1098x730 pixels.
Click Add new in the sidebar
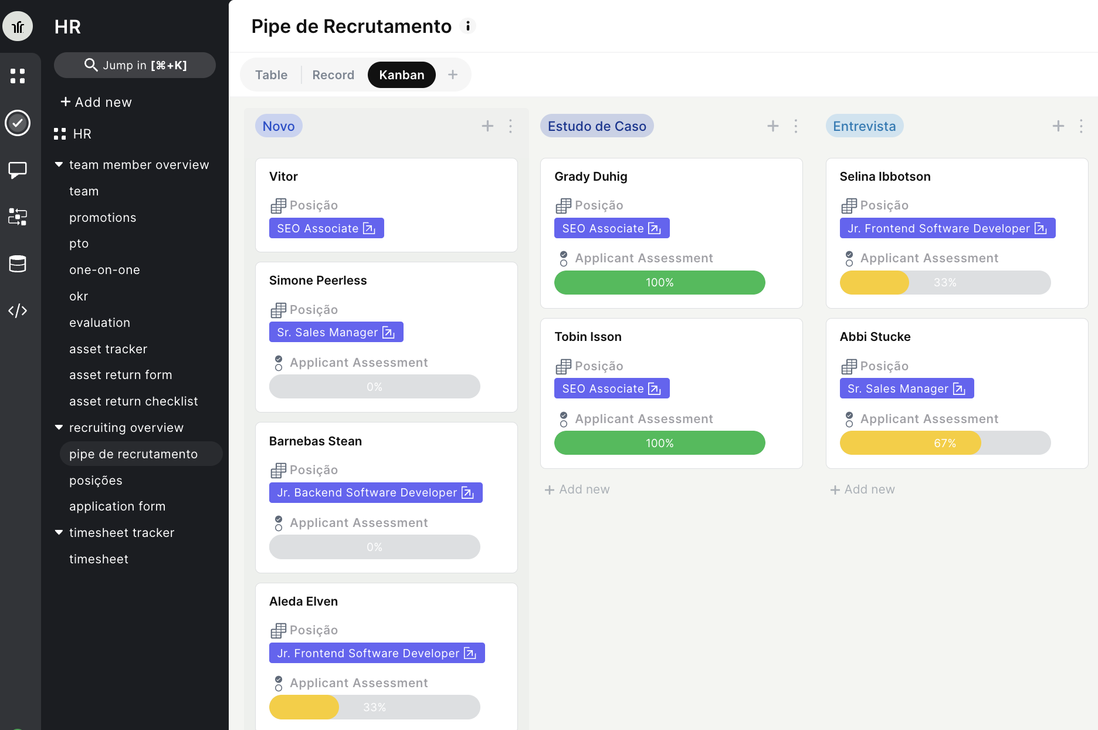point(96,102)
